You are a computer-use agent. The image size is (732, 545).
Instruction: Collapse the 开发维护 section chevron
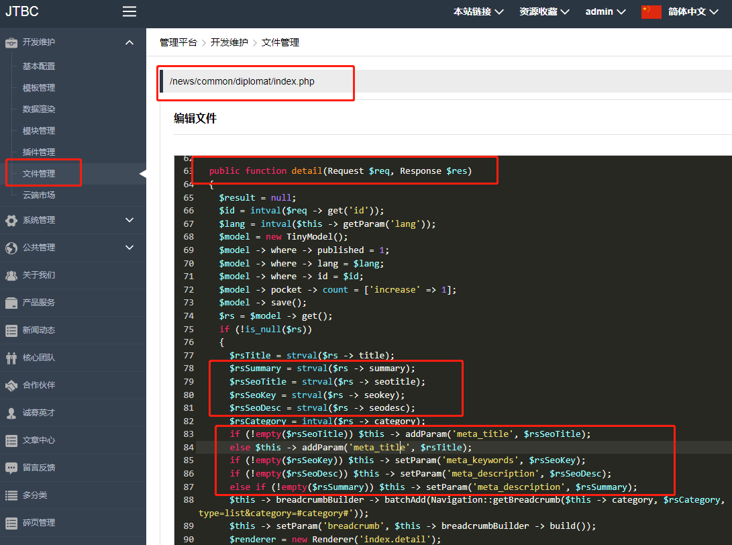[x=129, y=42]
